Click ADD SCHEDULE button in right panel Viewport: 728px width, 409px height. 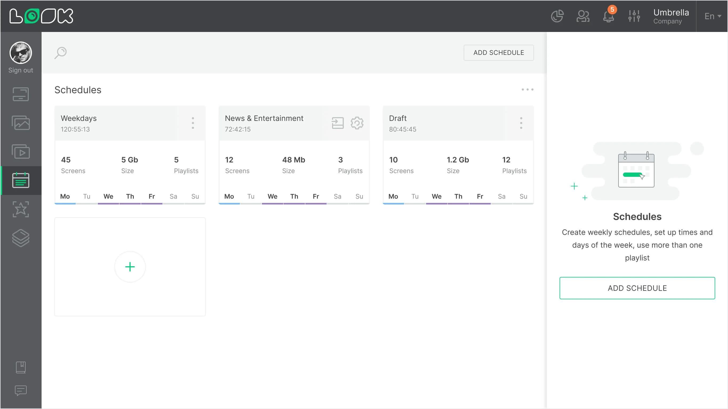(x=637, y=288)
